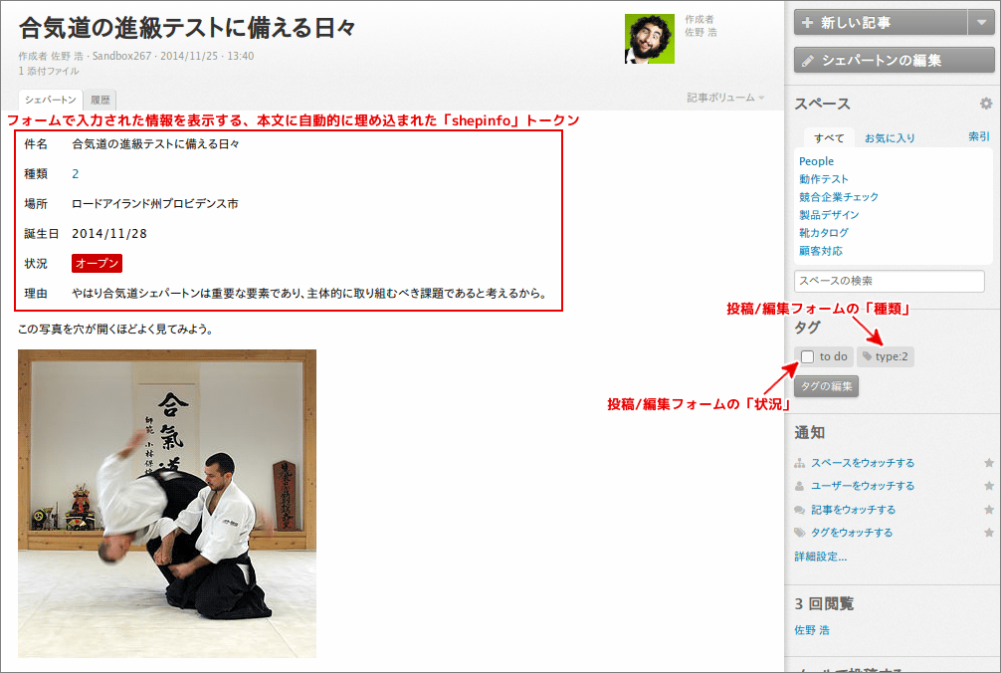Switch to the 履歴 tab
Viewport: 1001px width, 673px height.
pos(100,100)
